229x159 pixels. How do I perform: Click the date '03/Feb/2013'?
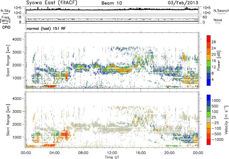click(x=183, y=3)
